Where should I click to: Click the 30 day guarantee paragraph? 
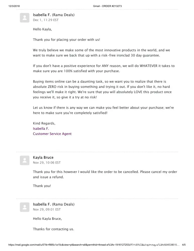coord(101,53)
